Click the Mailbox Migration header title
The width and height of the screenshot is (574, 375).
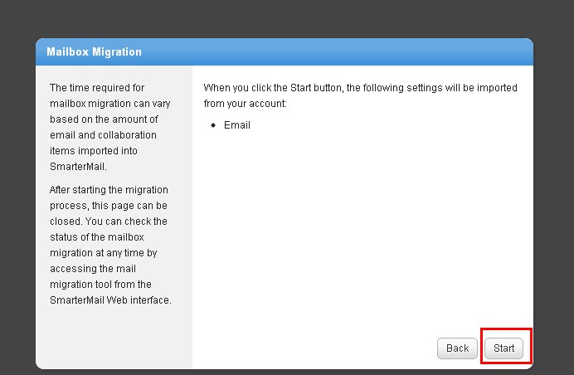coord(94,51)
